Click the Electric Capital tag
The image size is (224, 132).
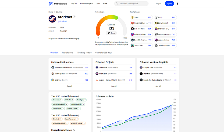click(x=73, y=108)
